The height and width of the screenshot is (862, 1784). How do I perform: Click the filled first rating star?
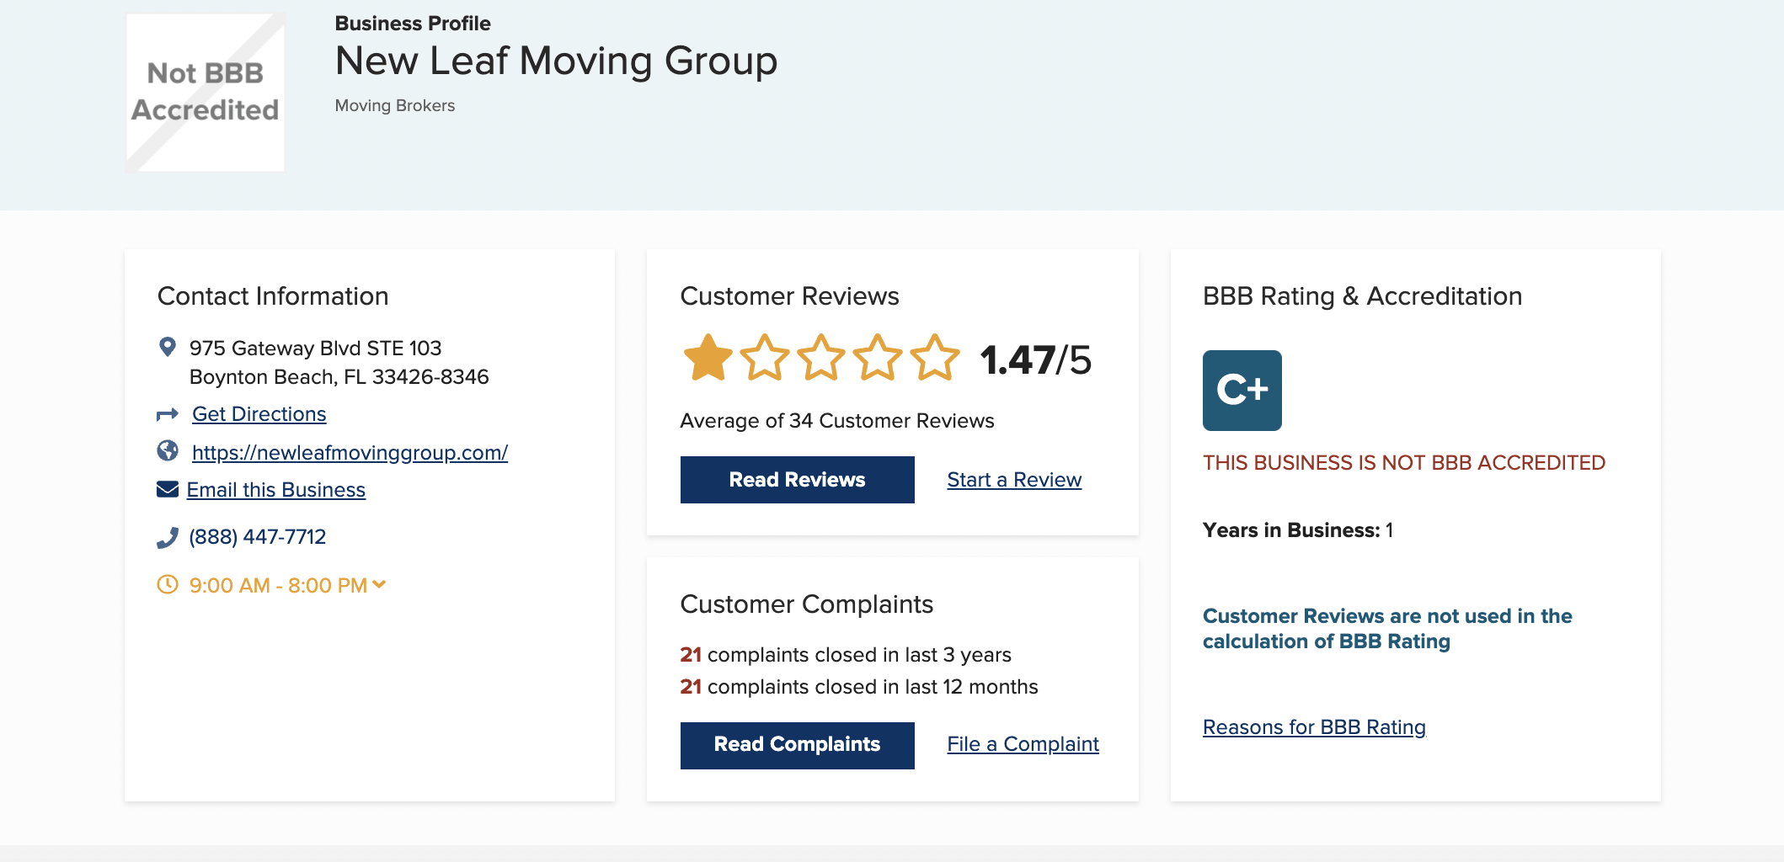[708, 358]
